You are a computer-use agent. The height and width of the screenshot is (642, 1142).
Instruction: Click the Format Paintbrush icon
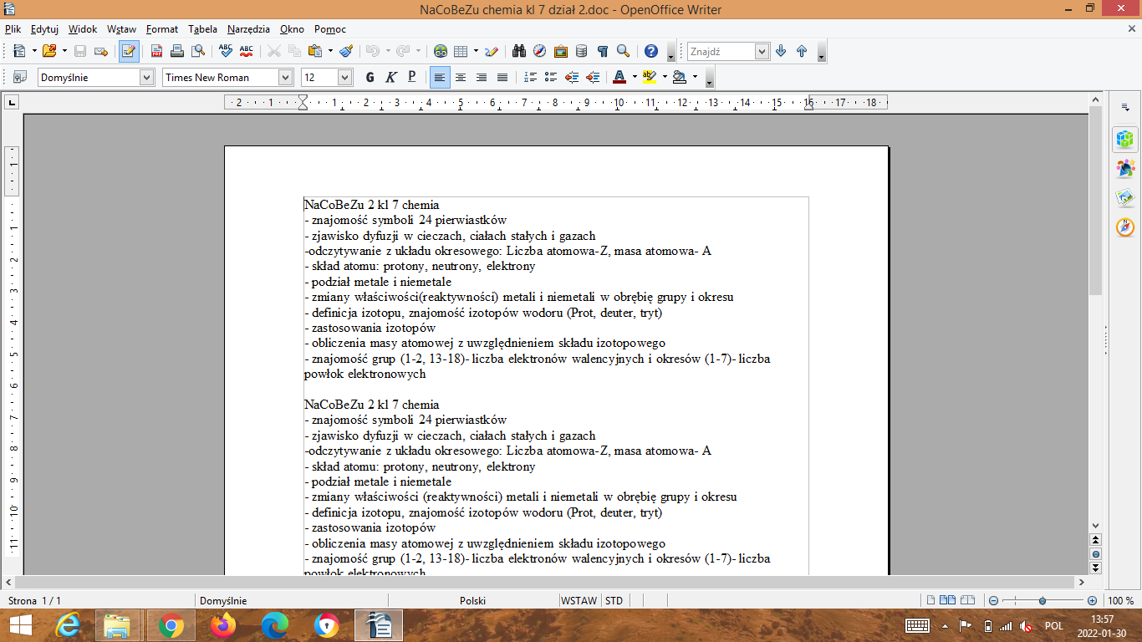pyautogui.click(x=346, y=51)
